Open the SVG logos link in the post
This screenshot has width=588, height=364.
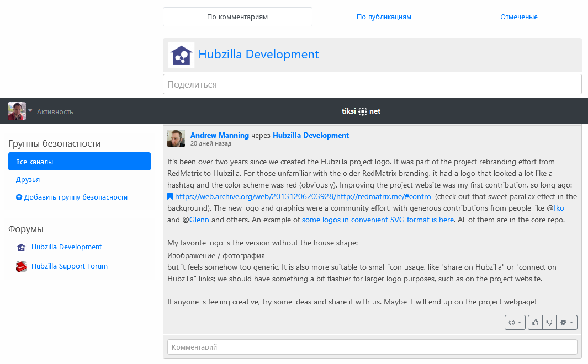(378, 220)
